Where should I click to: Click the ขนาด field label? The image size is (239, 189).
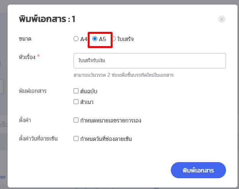(25, 39)
